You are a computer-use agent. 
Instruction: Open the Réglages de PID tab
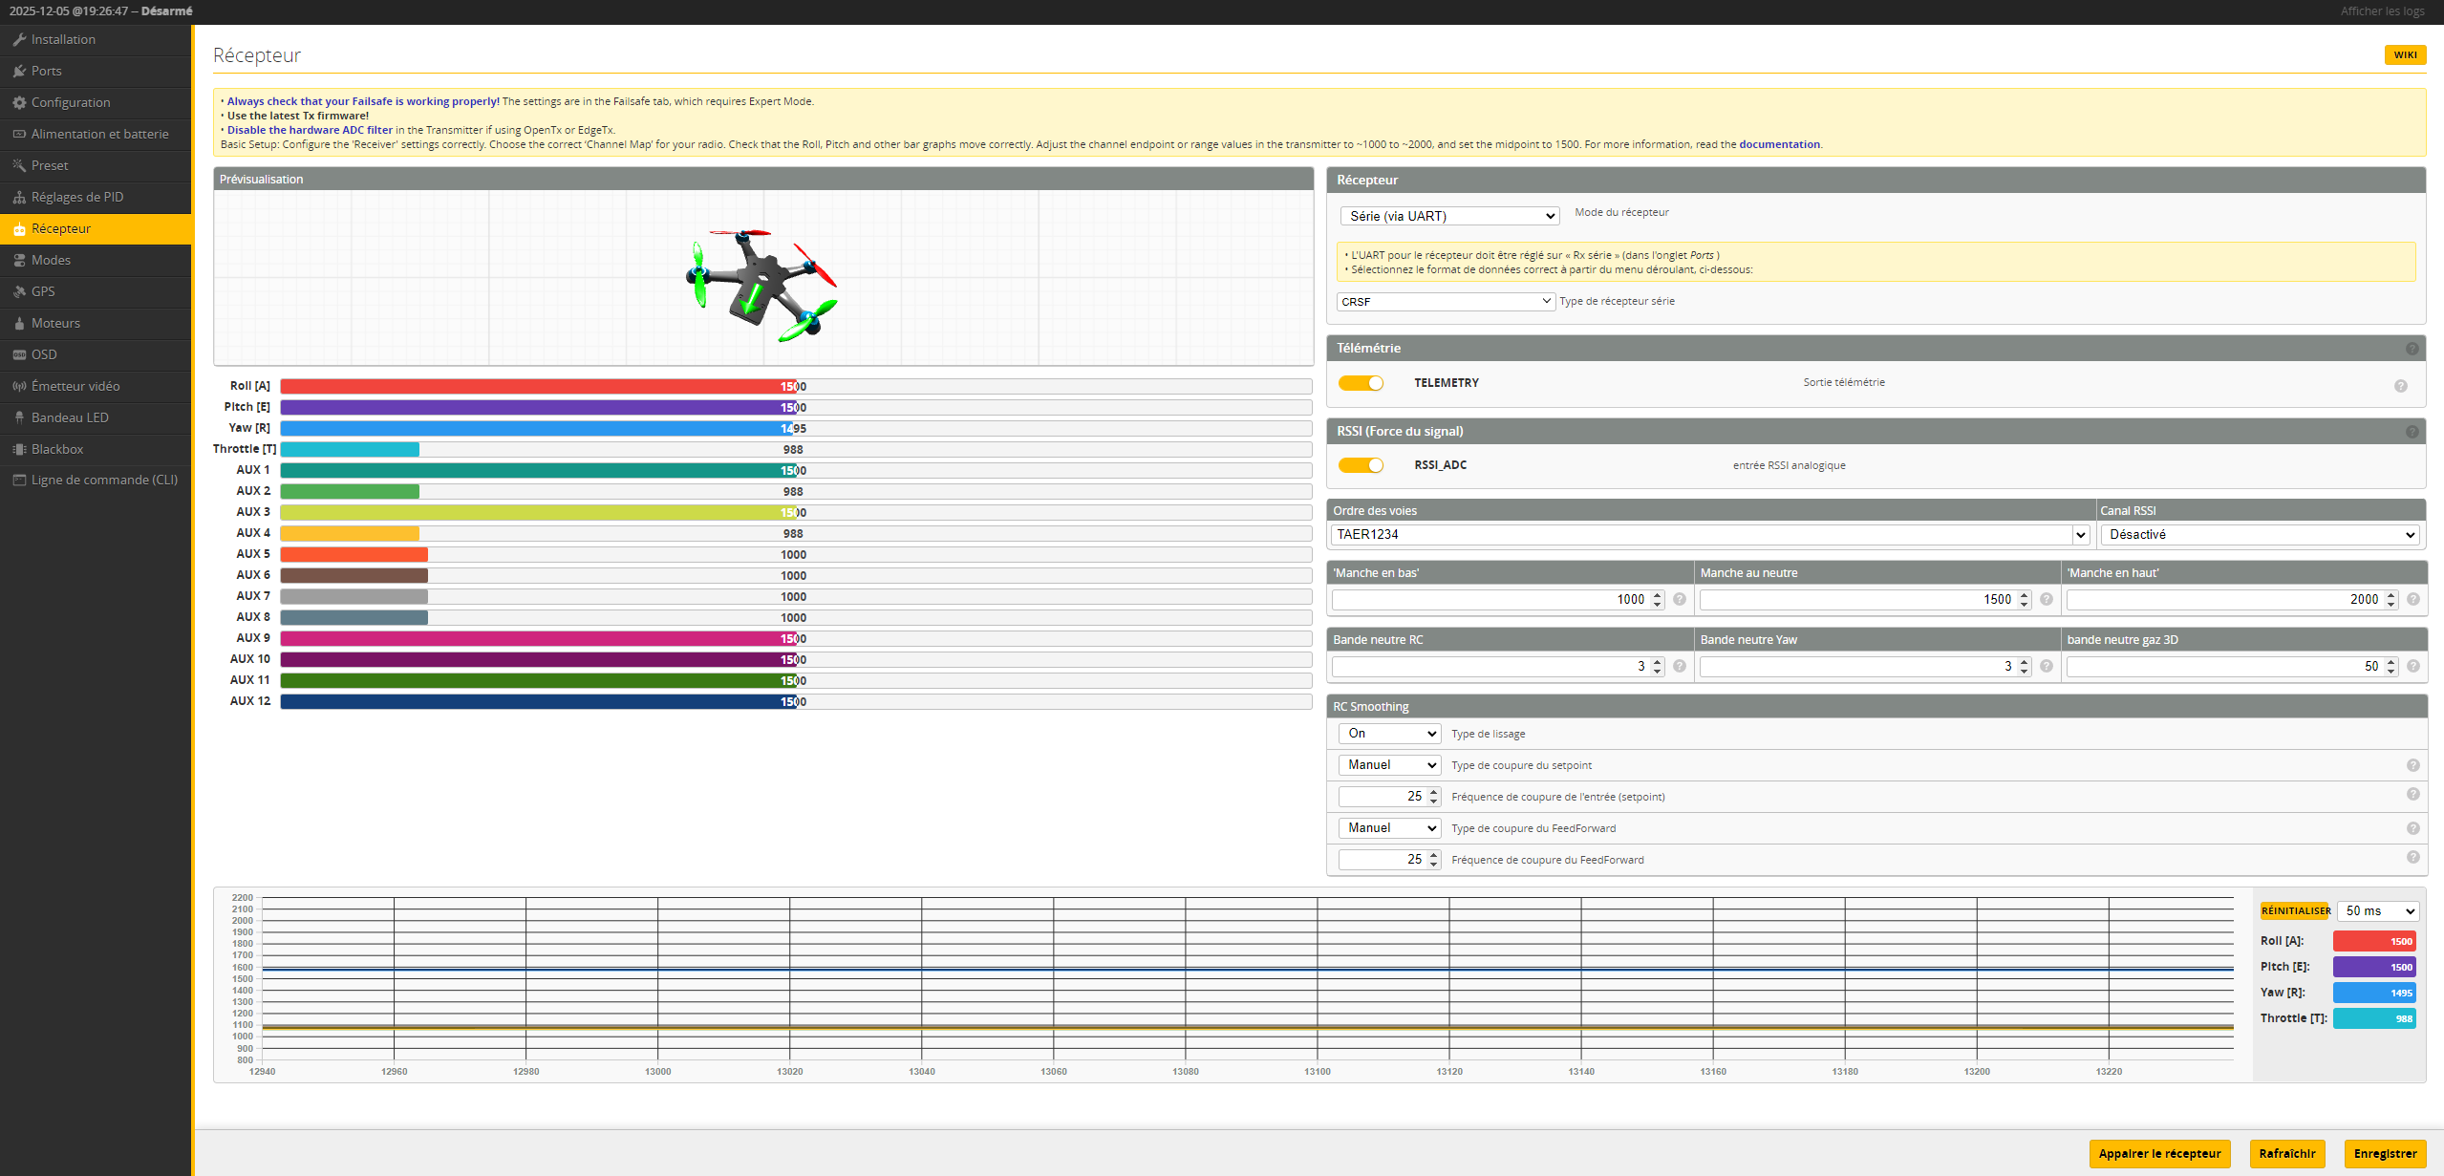[x=76, y=197]
